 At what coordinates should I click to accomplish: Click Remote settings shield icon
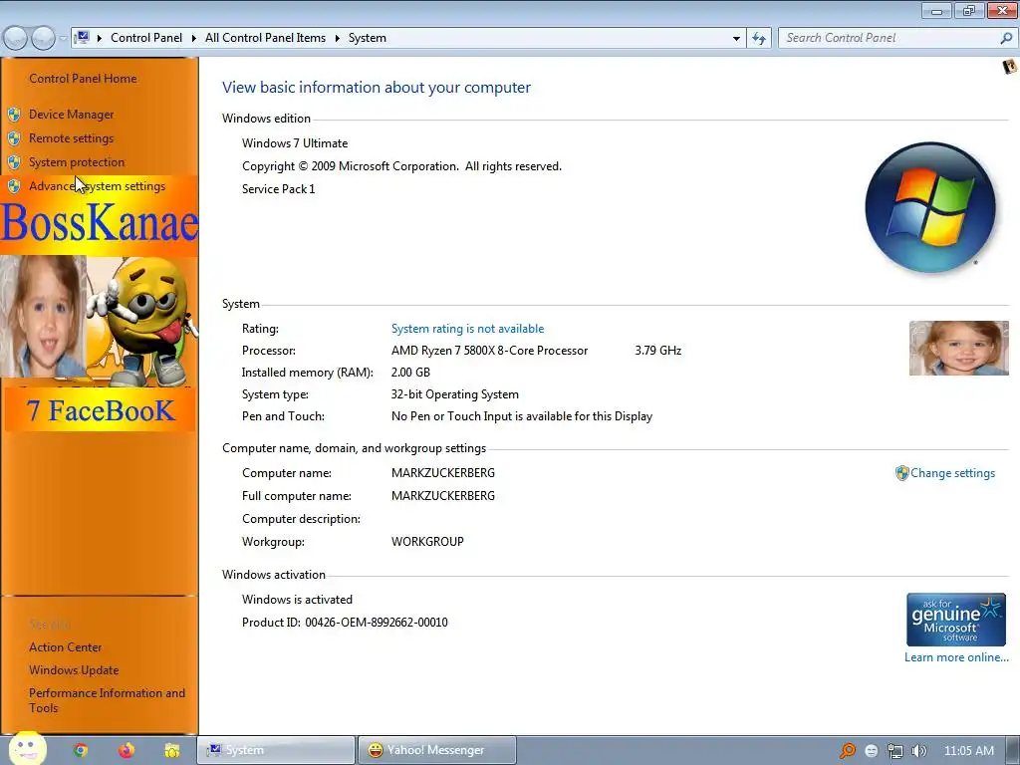pyautogui.click(x=14, y=138)
